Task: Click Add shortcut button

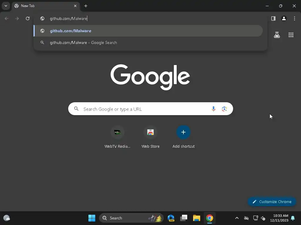Action: pos(183,137)
